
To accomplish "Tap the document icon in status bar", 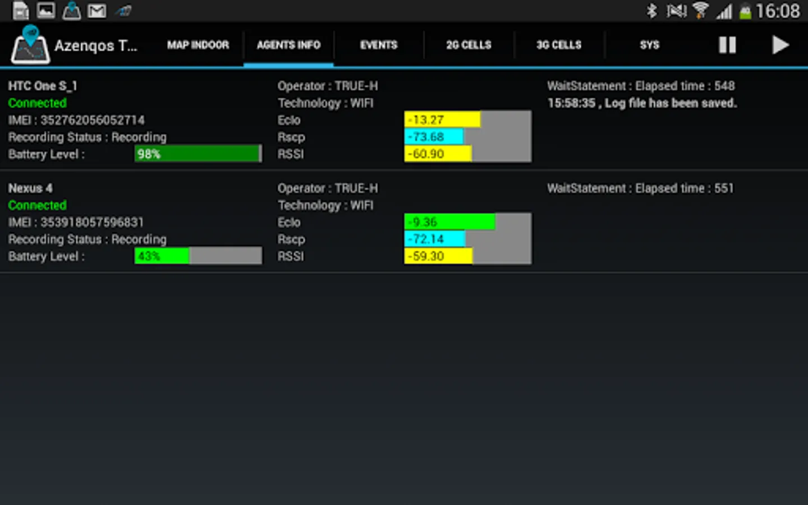I will click(x=21, y=11).
